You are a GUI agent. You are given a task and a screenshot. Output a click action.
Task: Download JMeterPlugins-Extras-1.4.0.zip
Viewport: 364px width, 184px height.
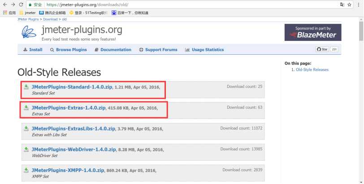point(69,108)
